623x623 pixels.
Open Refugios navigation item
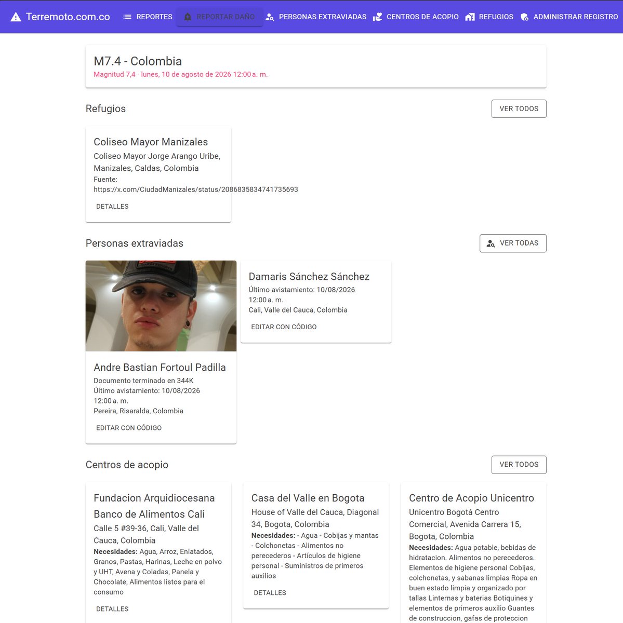[489, 17]
